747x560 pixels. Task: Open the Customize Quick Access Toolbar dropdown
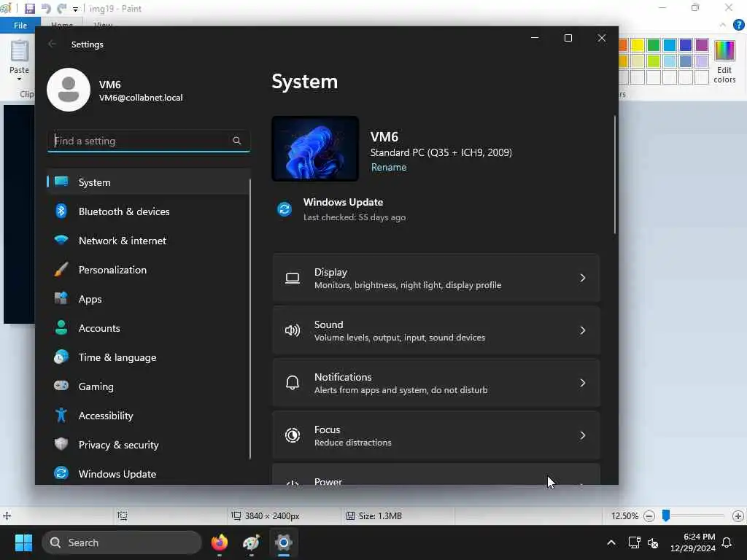(x=75, y=9)
